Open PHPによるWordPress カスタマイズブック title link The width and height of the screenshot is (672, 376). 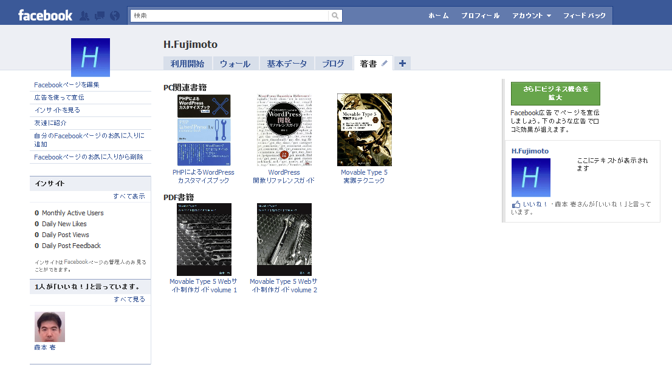point(204,176)
